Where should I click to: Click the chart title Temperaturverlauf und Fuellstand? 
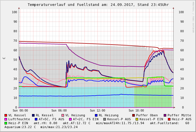point(98,5)
